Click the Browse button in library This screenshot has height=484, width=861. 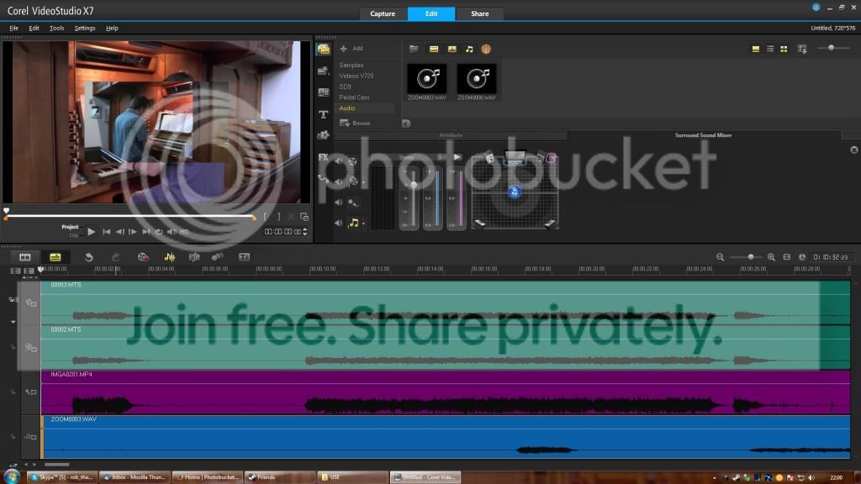click(x=355, y=124)
